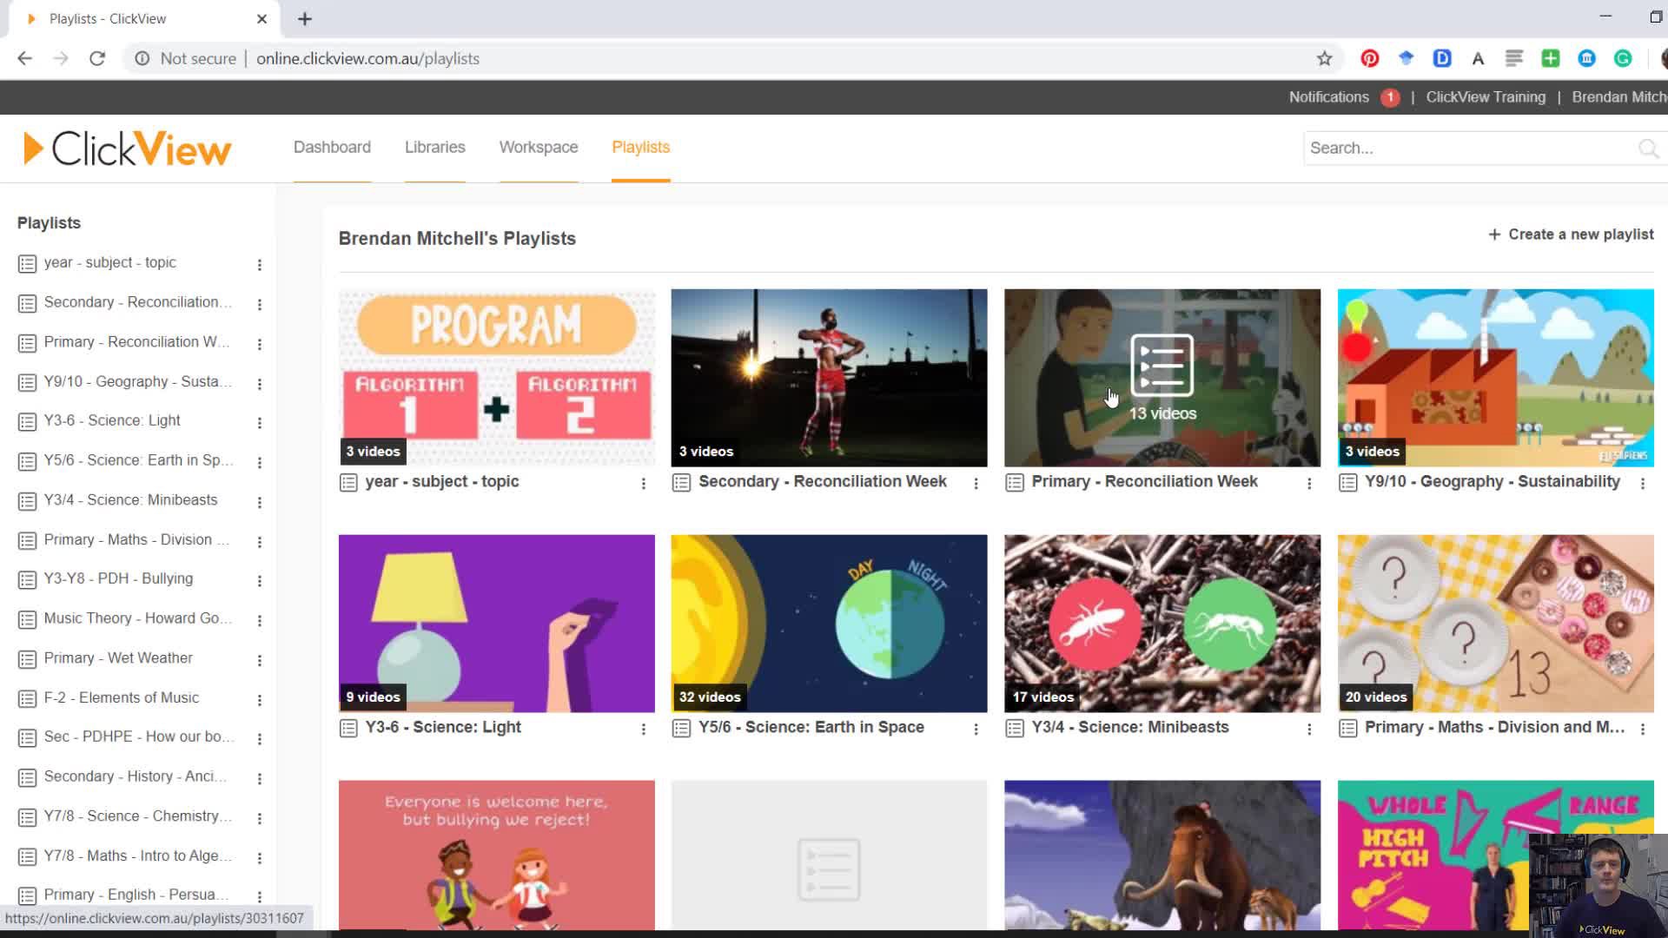Bookmark this page with star icon
Viewport: 1668px width, 938px height.
click(x=1324, y=58)
